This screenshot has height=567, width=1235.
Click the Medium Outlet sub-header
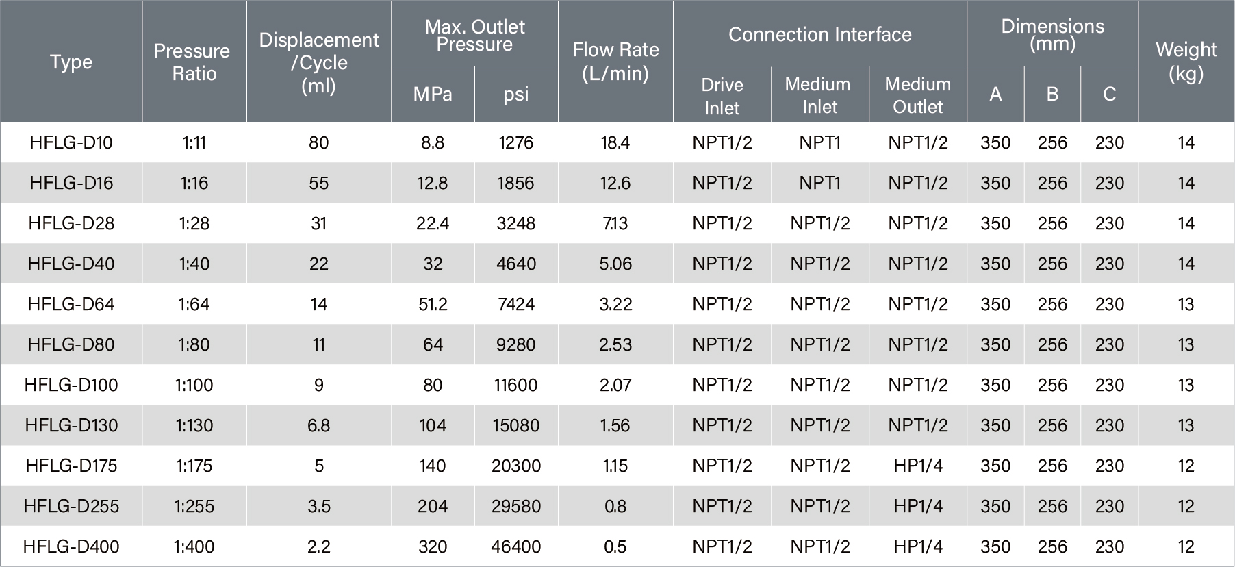coord(917,95)
